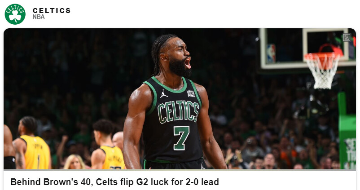Click the glass backboard in the photo

307,48
